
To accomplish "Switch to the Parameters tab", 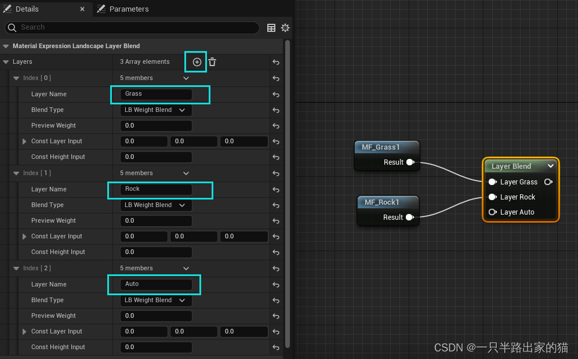I will pos(123,9).
